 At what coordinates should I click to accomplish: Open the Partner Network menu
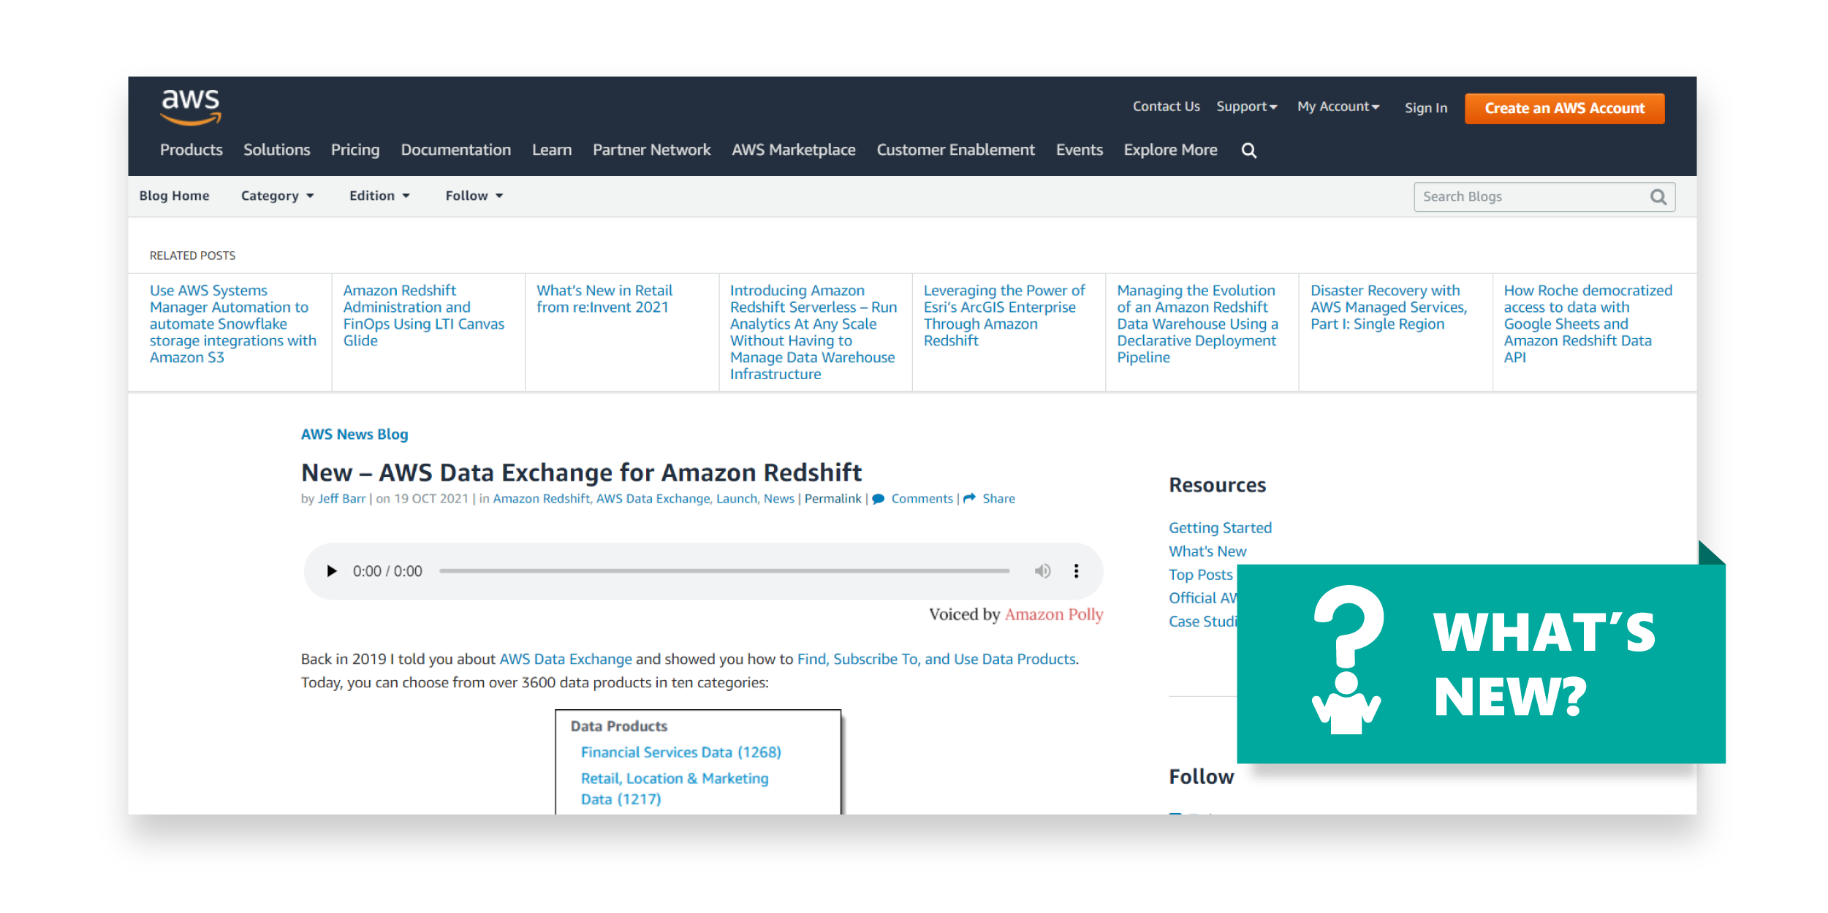pos(652,150)
